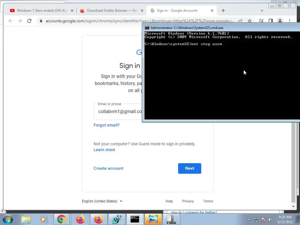Image resolution: width=300 pixels, height=225 pixels.
Task: Click the blue Next button
Action: click(190, 168)
